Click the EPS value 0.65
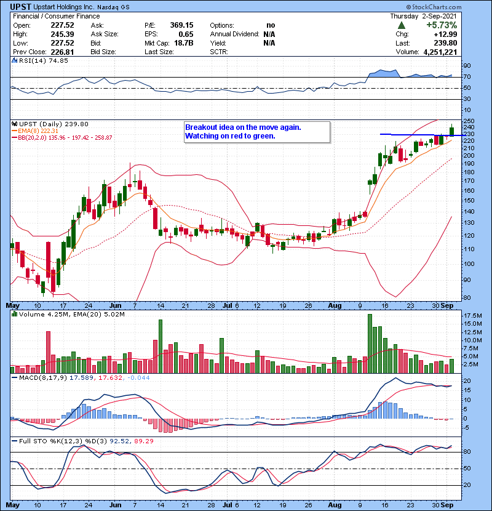Viewport: 492px width, 511px height. click(186, 34)
